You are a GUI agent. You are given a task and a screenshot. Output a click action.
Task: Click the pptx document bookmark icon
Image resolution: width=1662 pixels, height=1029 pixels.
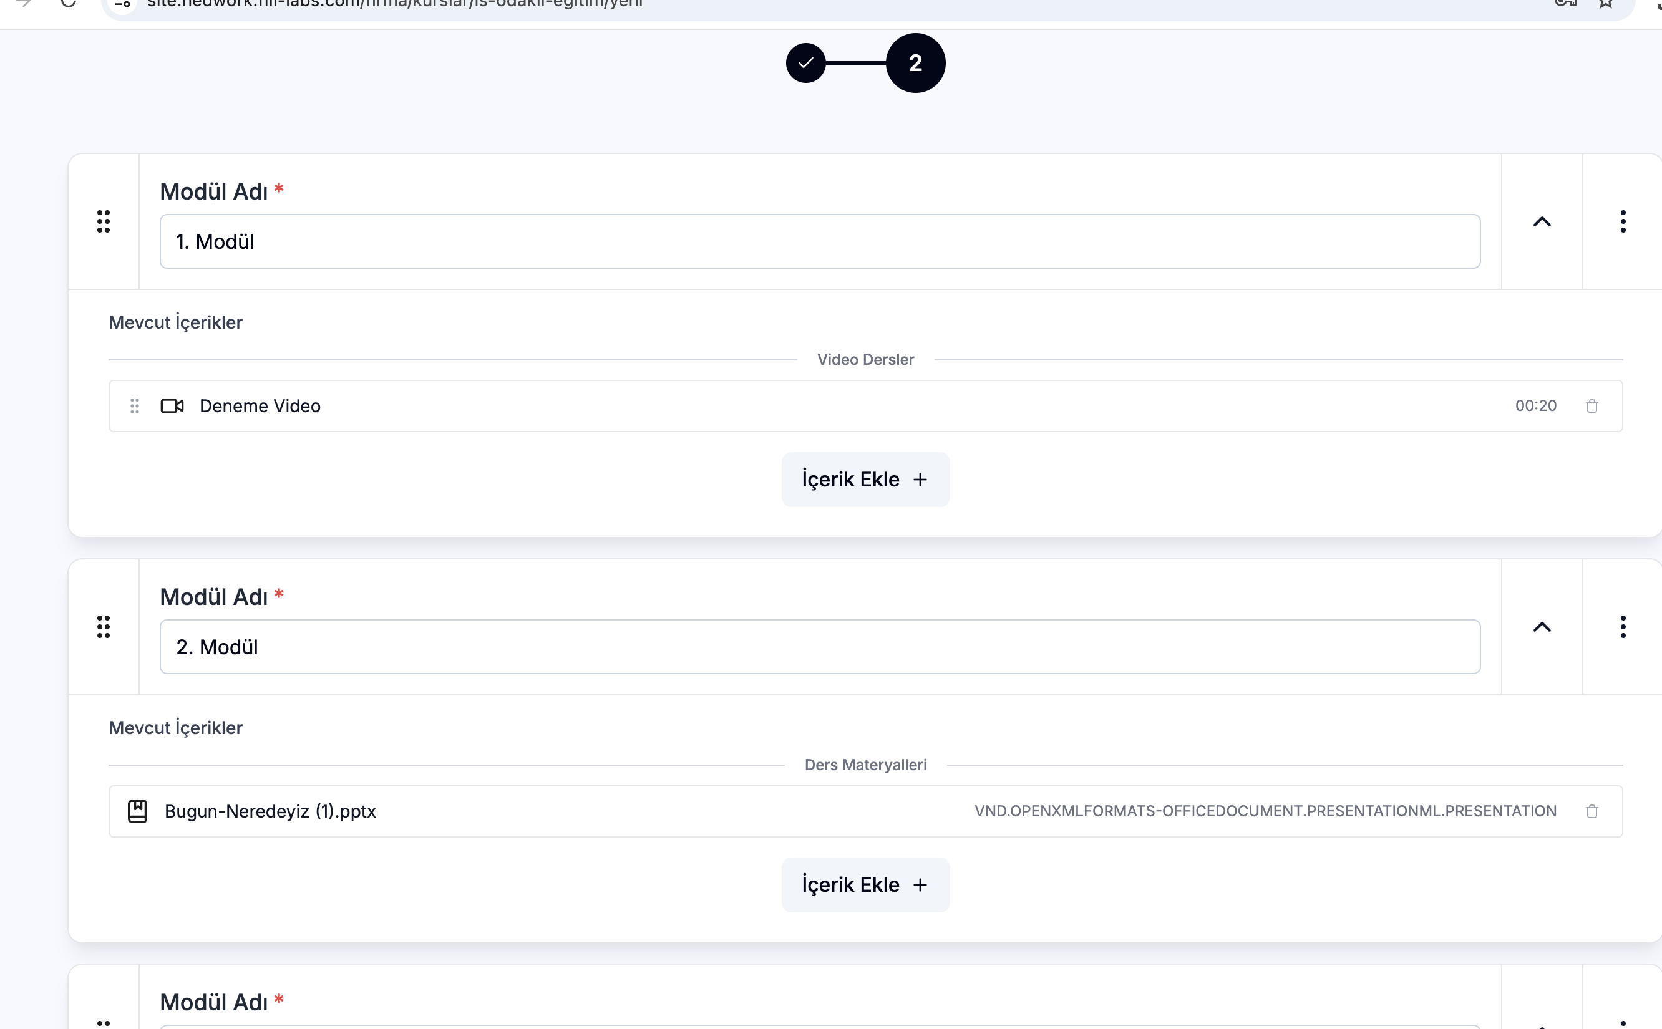pyautogui.click(x=137, y=811)
